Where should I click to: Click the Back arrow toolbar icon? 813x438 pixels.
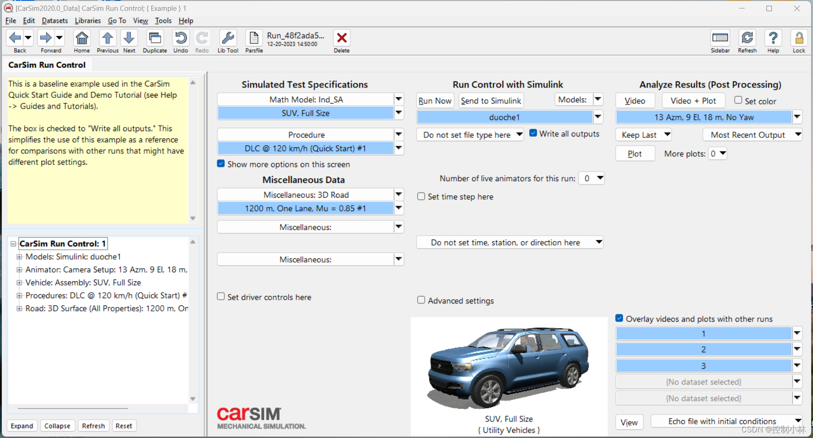click(15, 38)
